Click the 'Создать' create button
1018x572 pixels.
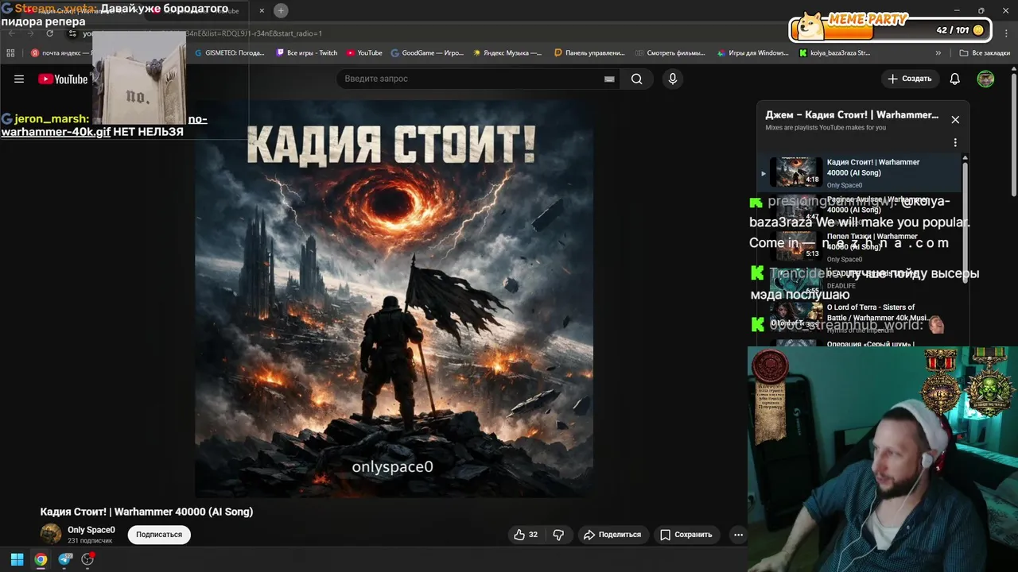click(909, 79)
